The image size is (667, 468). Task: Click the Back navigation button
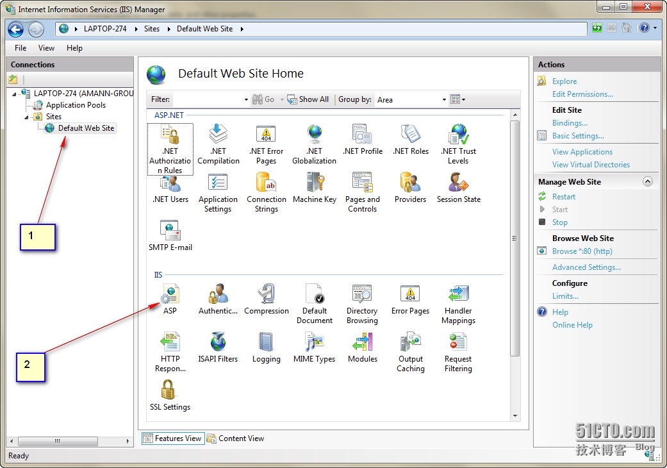pyautogui.click(x=16, y=29)
